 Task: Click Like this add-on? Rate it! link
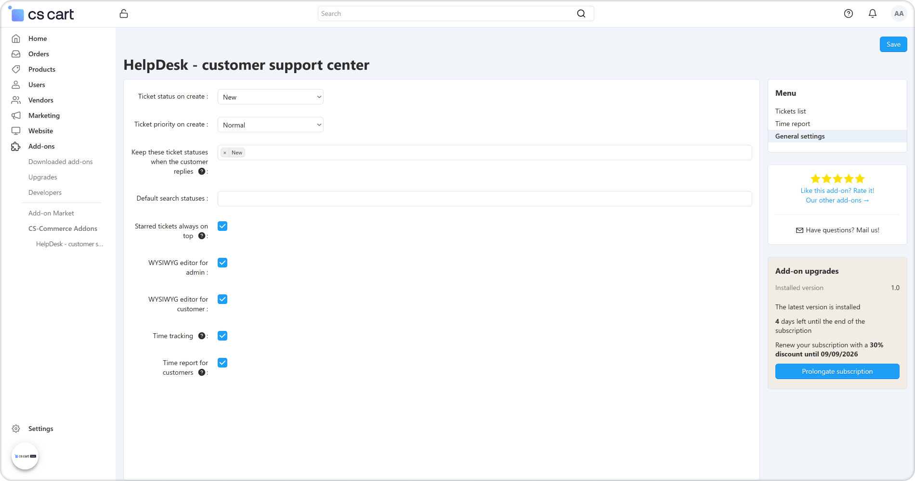click(x=837, y=190)
